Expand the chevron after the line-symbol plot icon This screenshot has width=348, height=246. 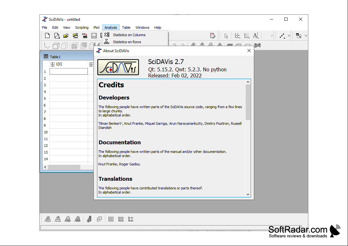tap(289, 36)
